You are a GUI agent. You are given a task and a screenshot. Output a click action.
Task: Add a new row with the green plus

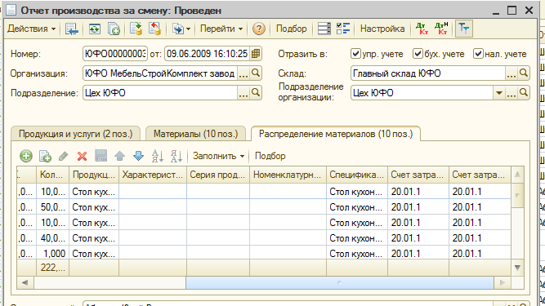(26, 156)
